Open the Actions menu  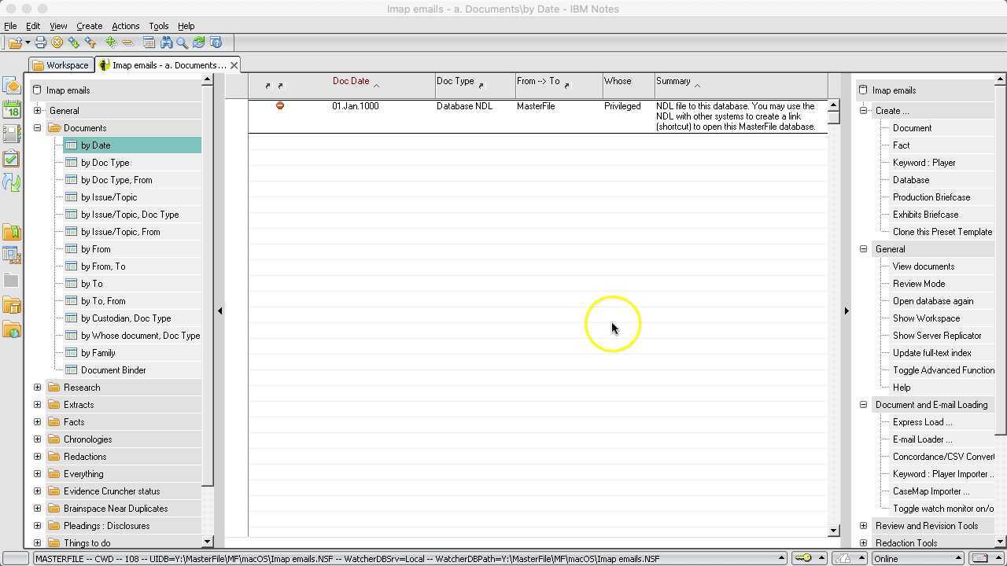pos(125,26)
